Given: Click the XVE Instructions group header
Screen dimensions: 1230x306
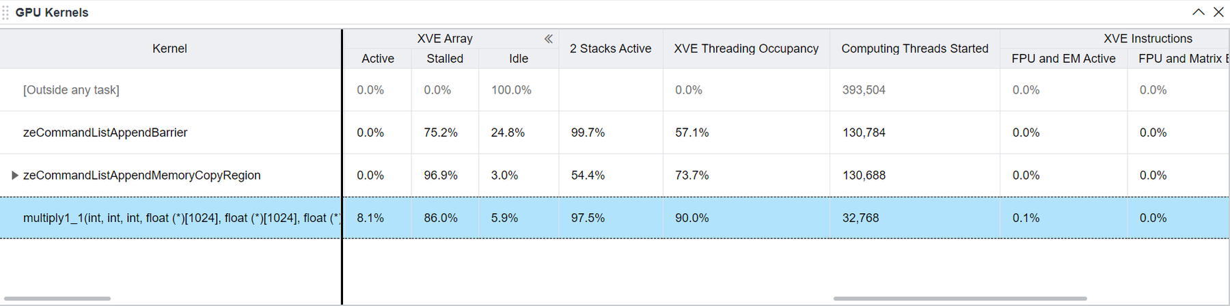Looking at the screenshot, I should [1147, 39].
